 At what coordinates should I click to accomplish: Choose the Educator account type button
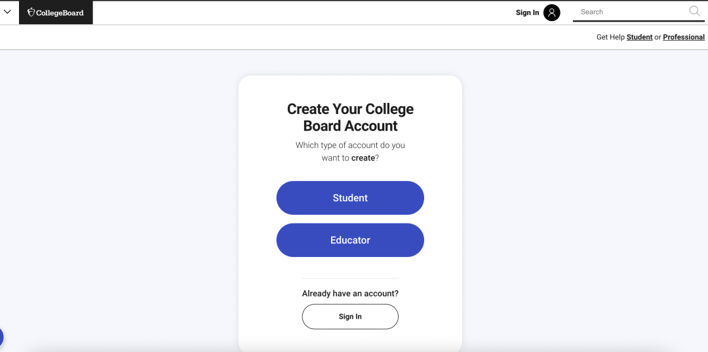click(350, 241)
